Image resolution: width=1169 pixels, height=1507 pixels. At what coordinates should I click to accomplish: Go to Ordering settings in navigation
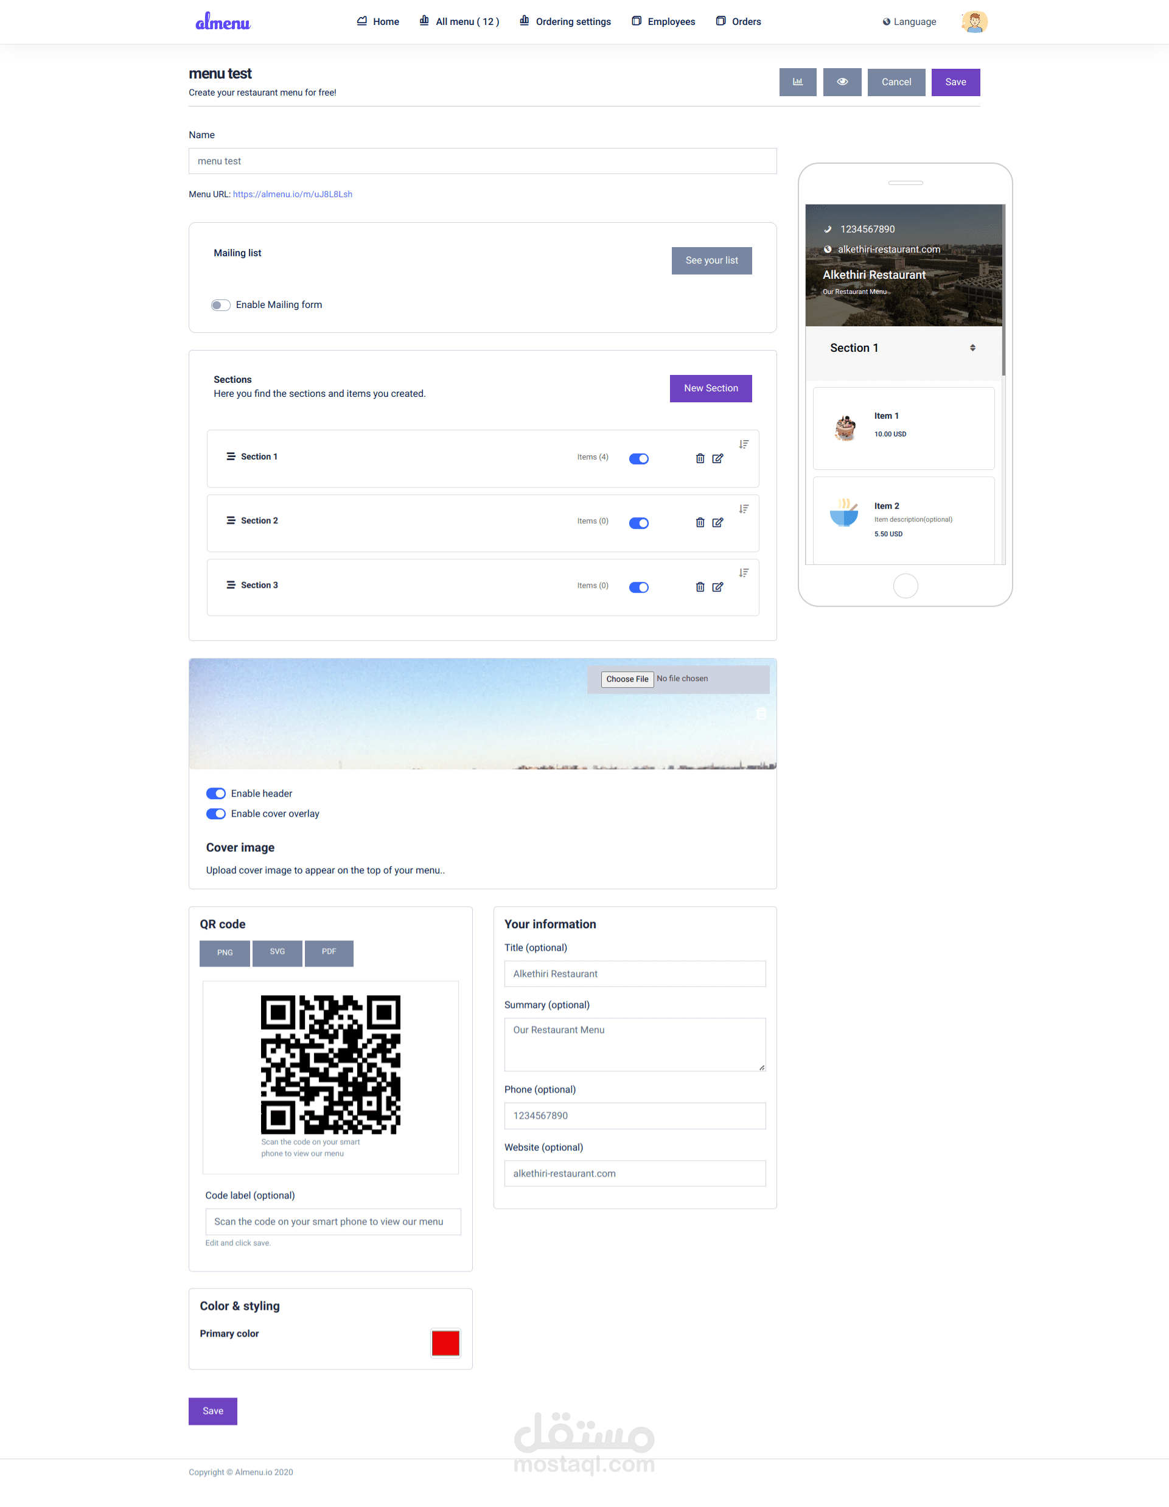[565, 21]
